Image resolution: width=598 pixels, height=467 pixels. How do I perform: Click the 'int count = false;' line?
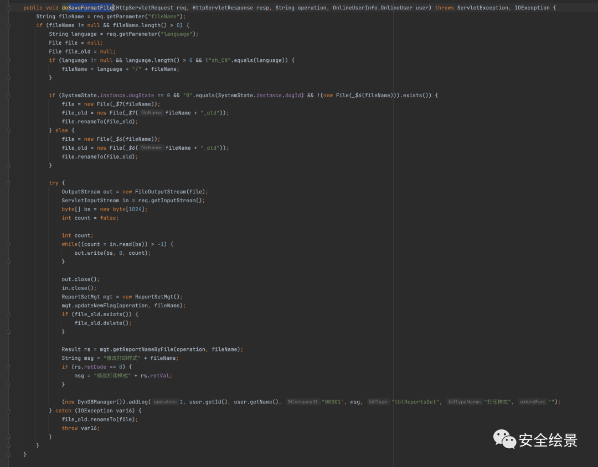coord(90,218)
